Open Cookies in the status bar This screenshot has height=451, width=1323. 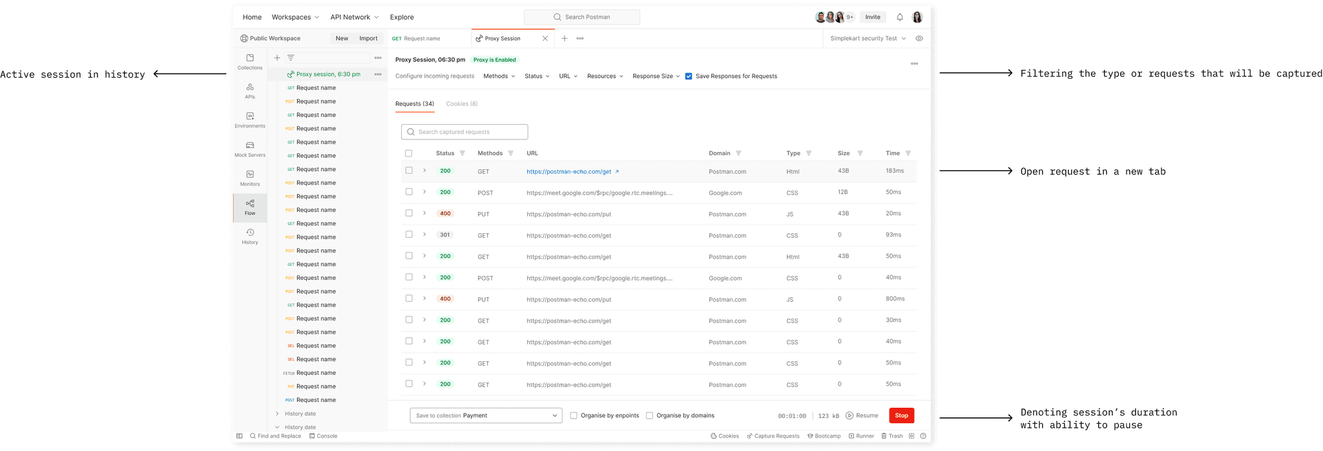click(x=725, y=436)
